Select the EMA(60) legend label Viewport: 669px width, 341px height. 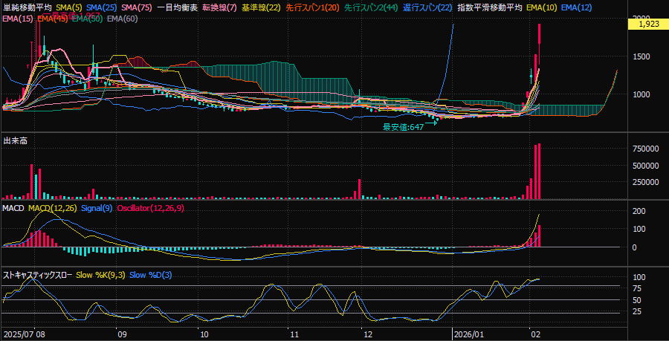pos(122,19)
